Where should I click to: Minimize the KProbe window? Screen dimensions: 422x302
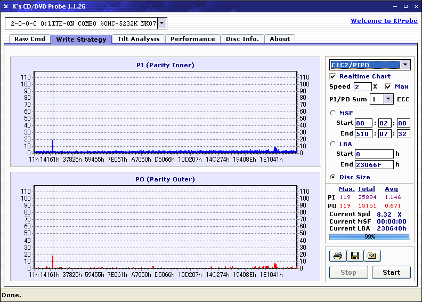pos(395,6)
